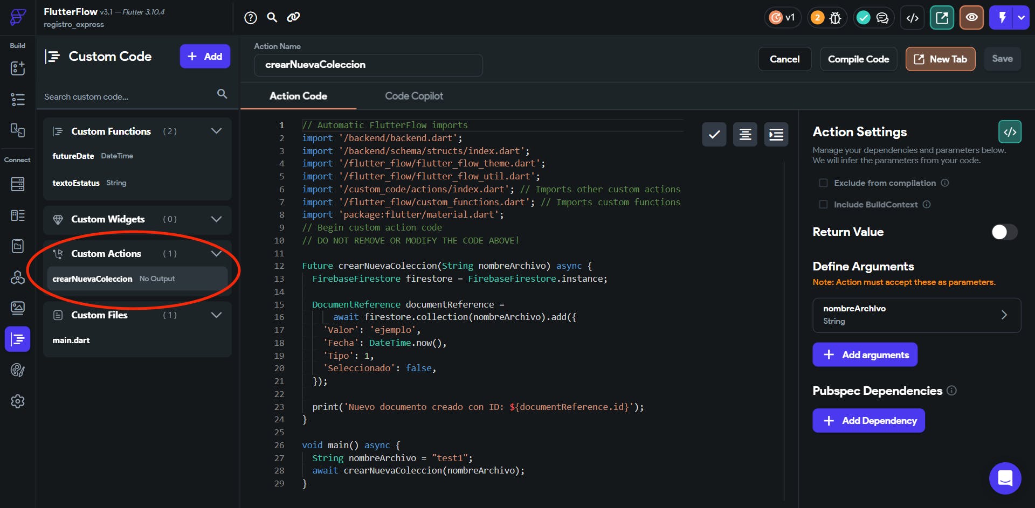Open Theme Settings in left sidebar
1035x508 pixels.
click(18, 370)
